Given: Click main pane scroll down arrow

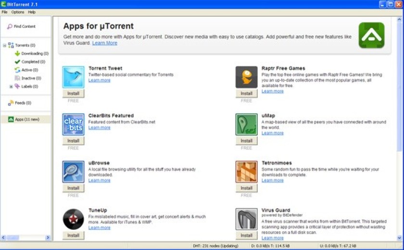Looking at the screenshot, I should (399, 238).
